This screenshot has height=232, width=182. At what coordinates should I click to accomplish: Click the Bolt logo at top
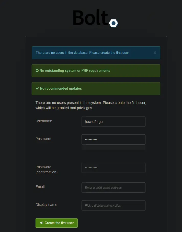point(95,18)
